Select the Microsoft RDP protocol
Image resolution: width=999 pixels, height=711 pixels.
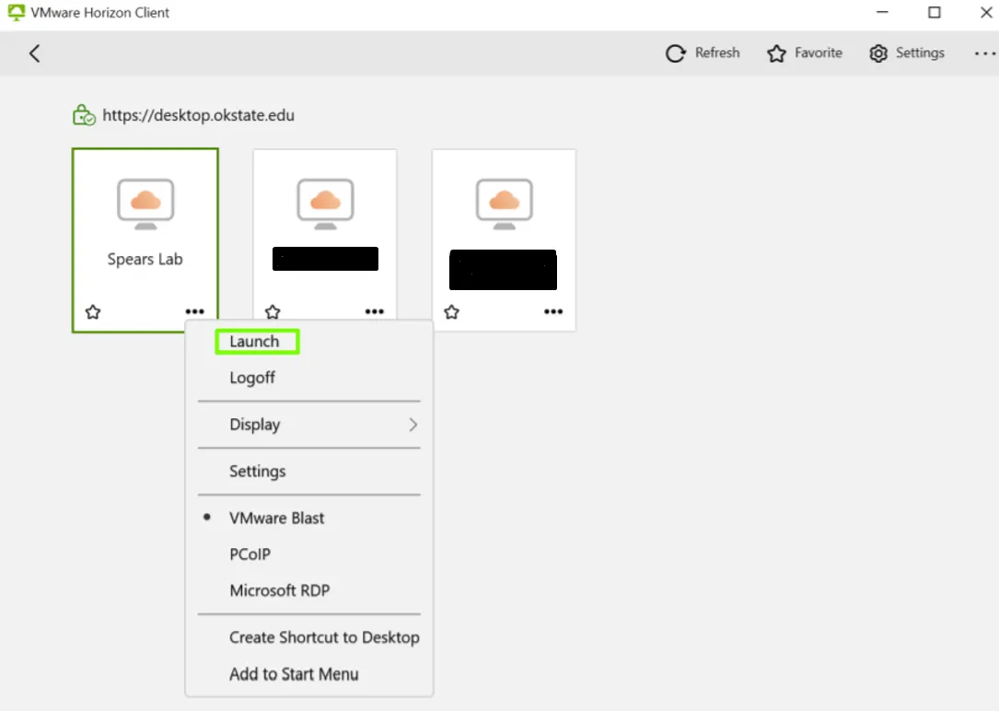tap(309, 590)
